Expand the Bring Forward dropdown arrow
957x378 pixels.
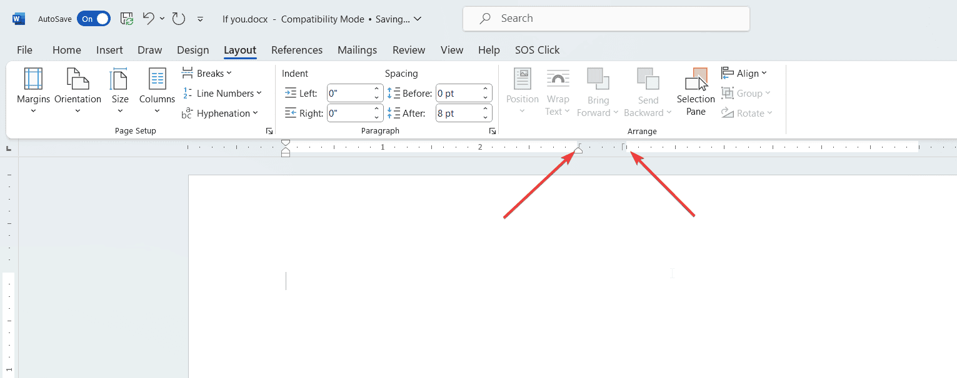(616, 113)
